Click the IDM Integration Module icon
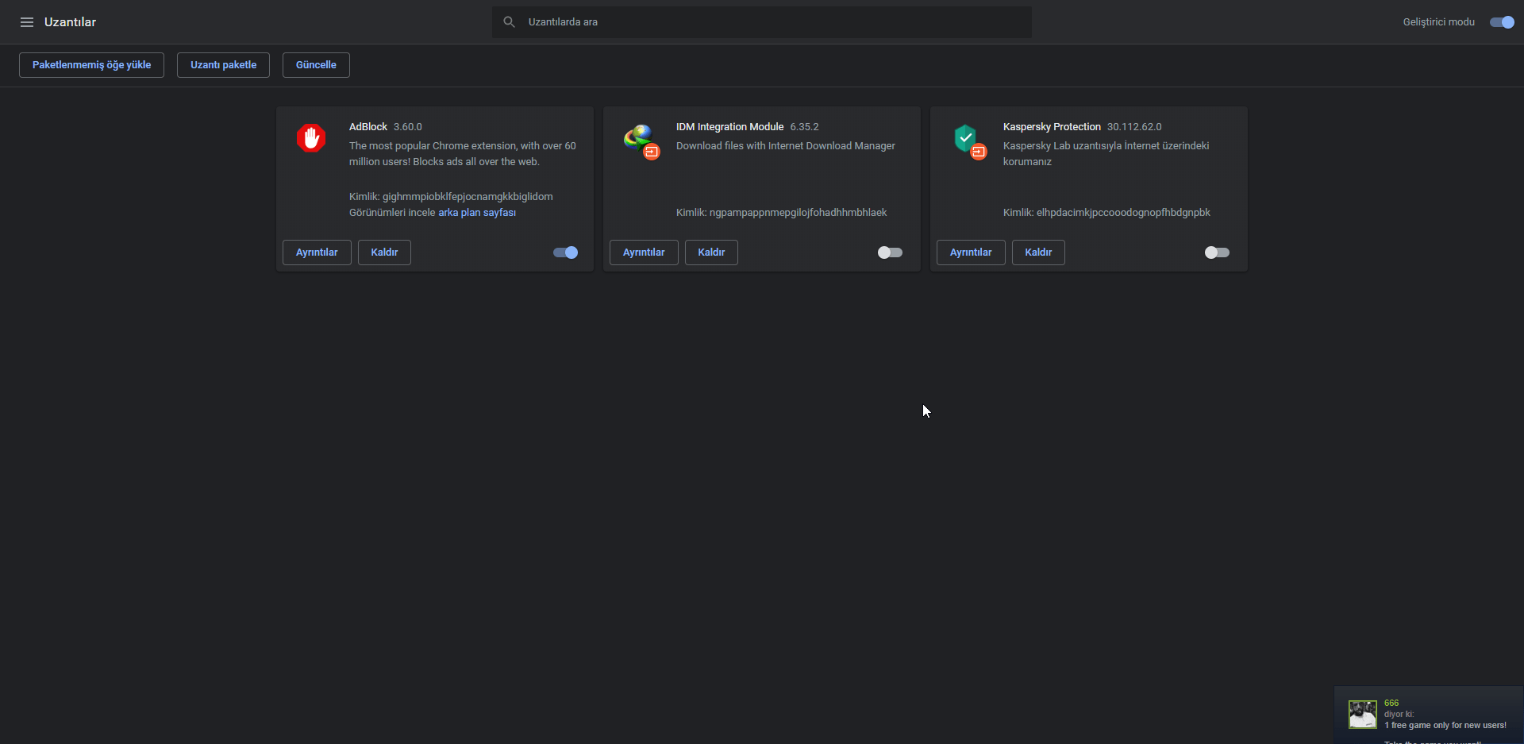This screenshot has width=1524, height=744. tap(641, 141)
